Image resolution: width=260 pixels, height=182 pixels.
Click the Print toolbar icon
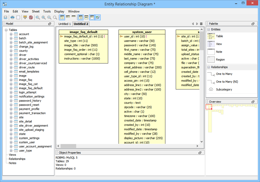12,17
